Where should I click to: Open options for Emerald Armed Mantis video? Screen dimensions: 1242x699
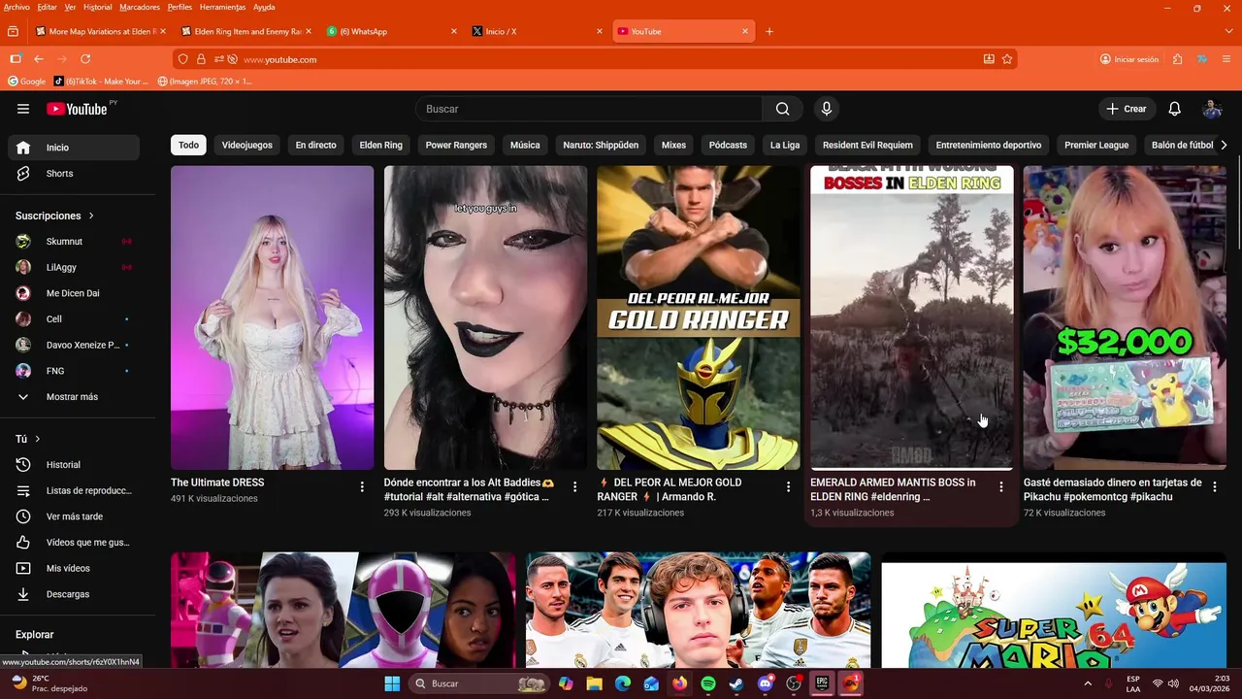pos(1001,486)
